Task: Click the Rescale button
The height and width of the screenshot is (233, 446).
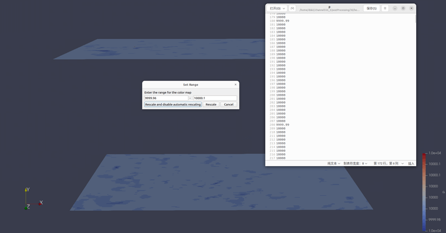Action: (211, 104)
